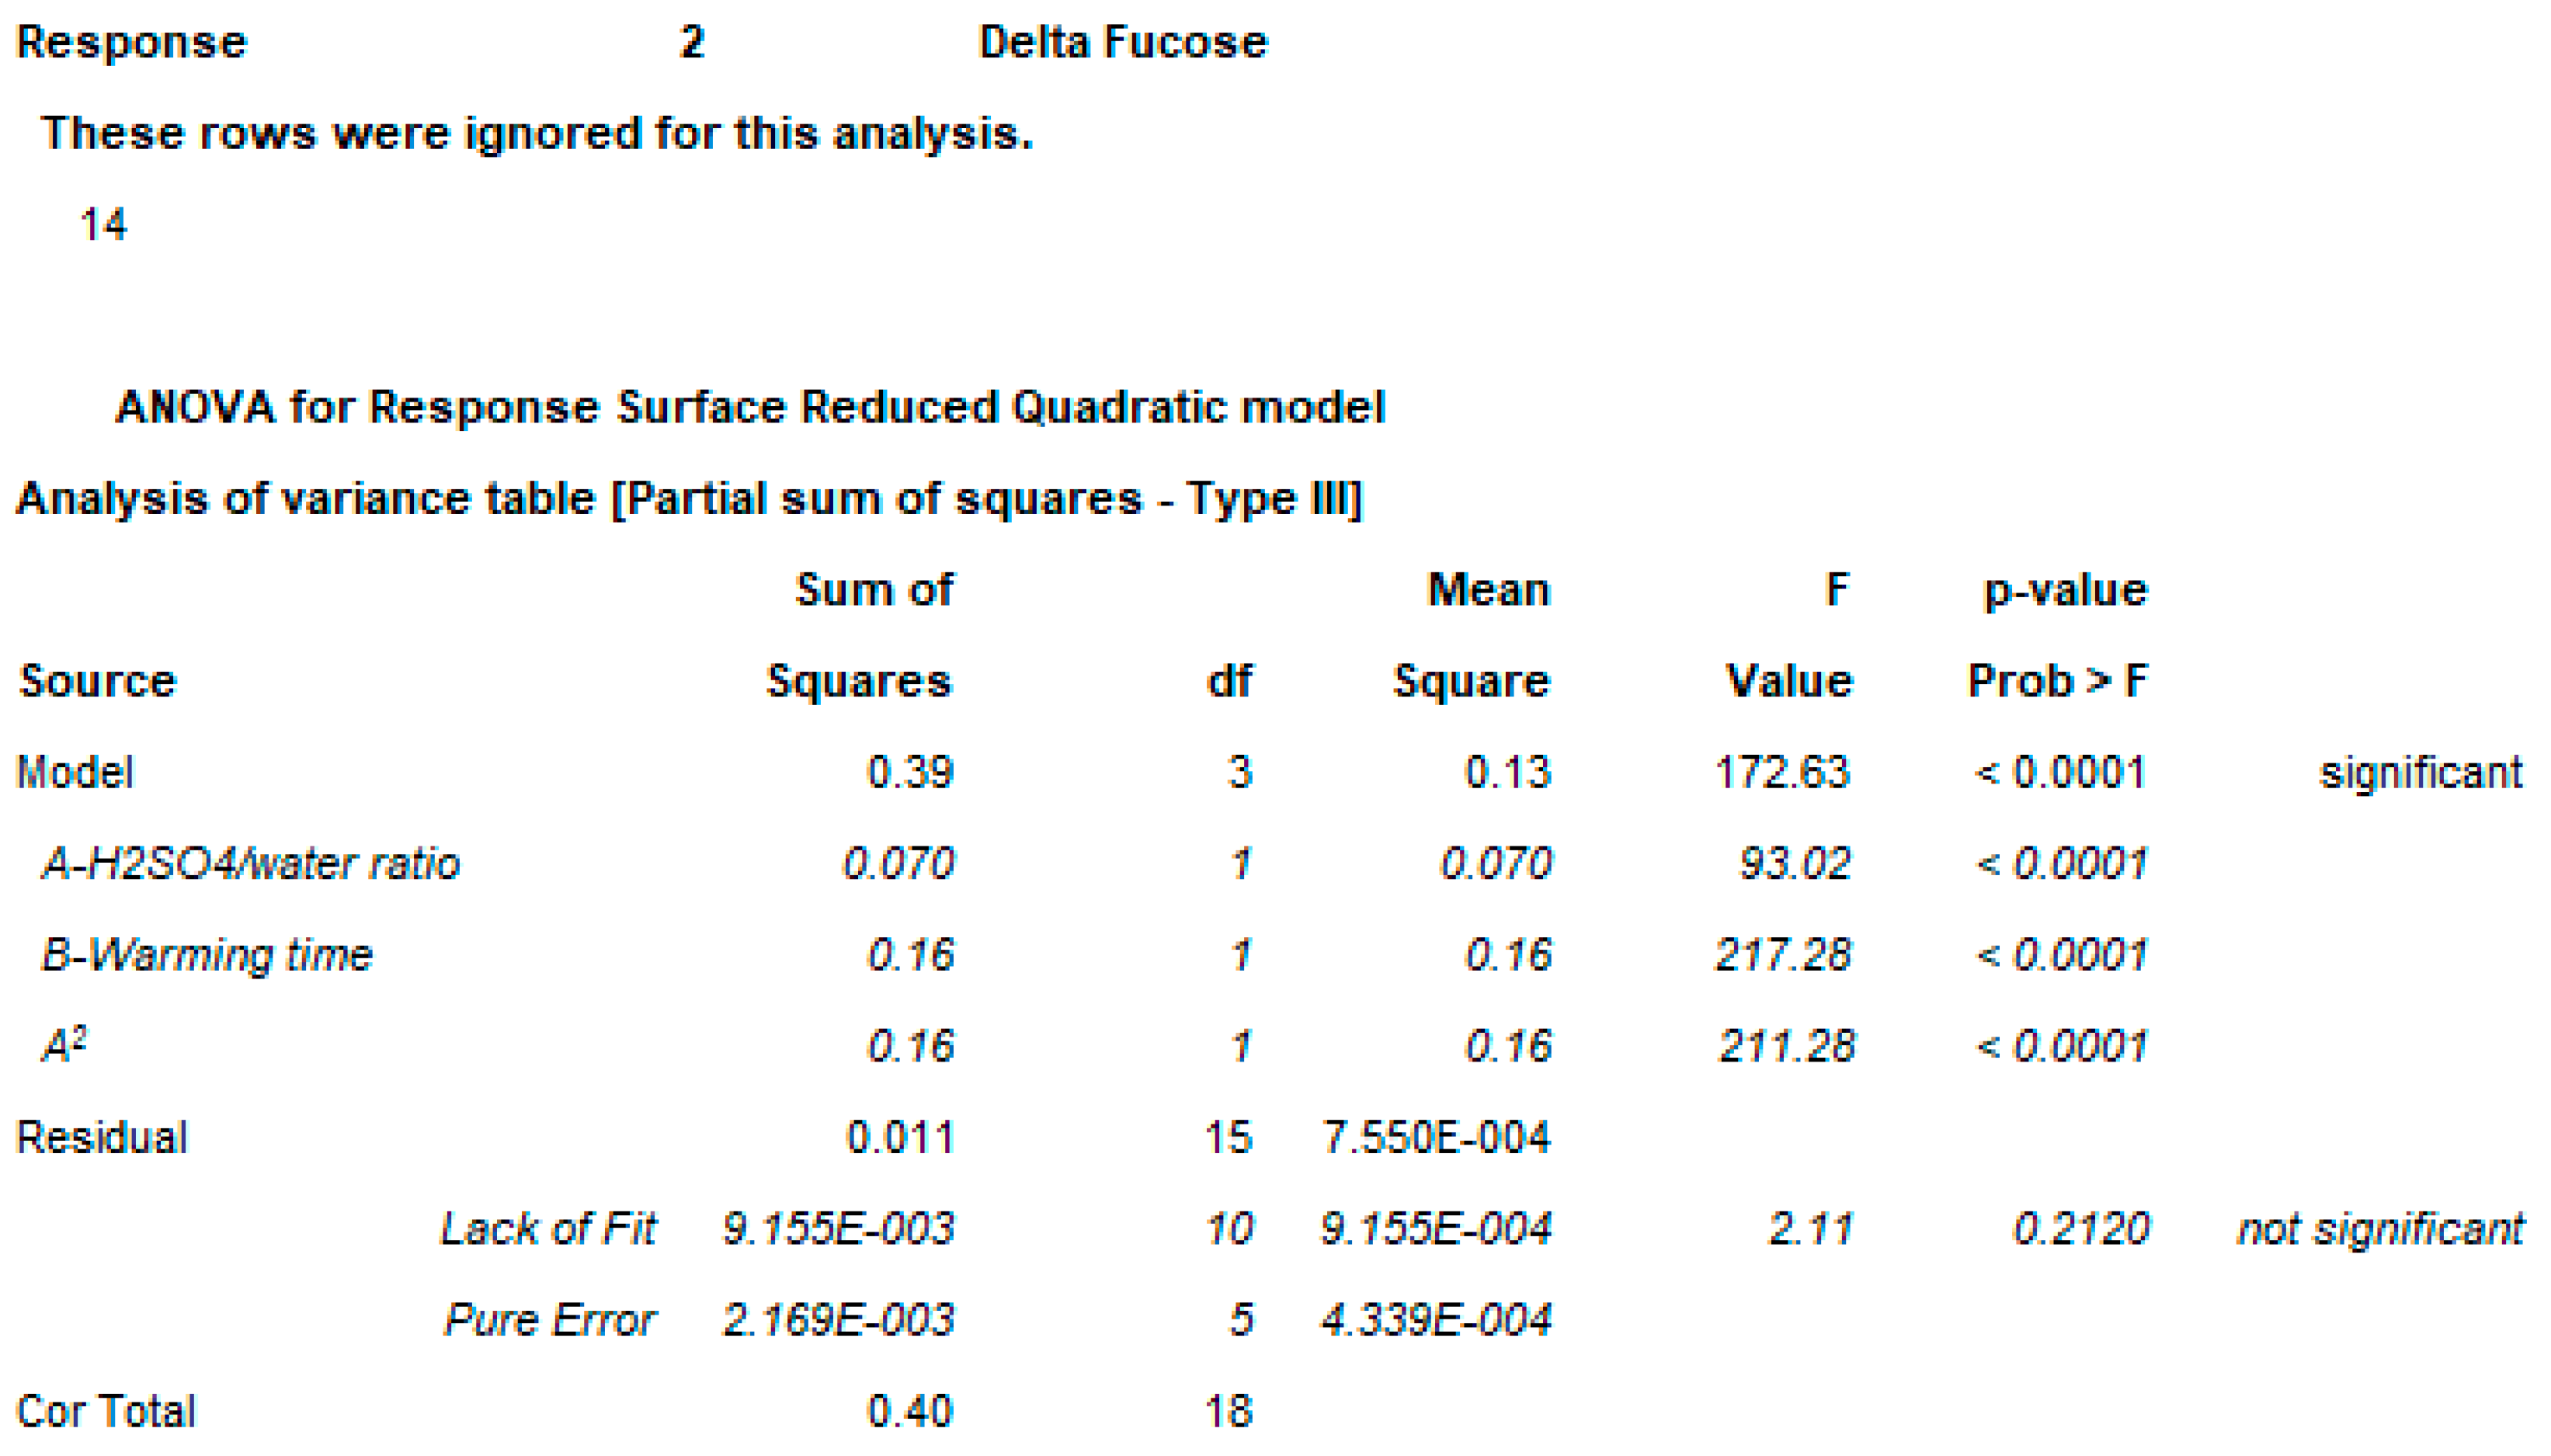The height and width of the screenshot is (1456, 2551).
Task: Click the 'not significant' lack of fit note
Action: click(2380, 1228)
